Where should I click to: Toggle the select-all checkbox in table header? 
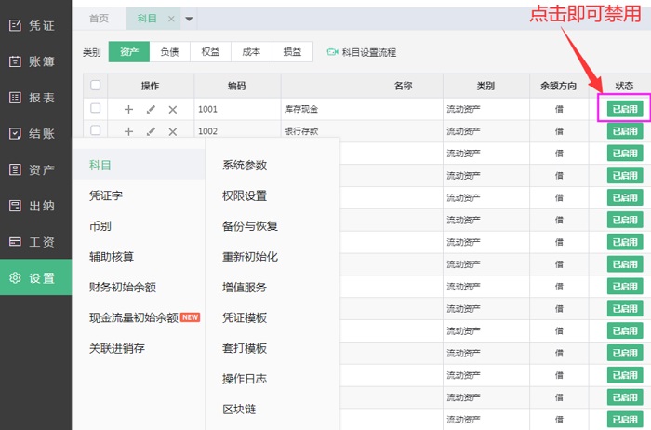[x=96, y=86]
